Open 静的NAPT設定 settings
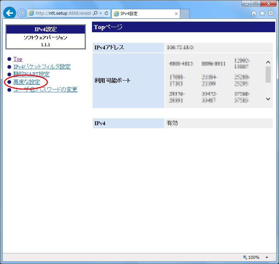The width and height of the screenshot is (279, 264). tap(33, 74)
